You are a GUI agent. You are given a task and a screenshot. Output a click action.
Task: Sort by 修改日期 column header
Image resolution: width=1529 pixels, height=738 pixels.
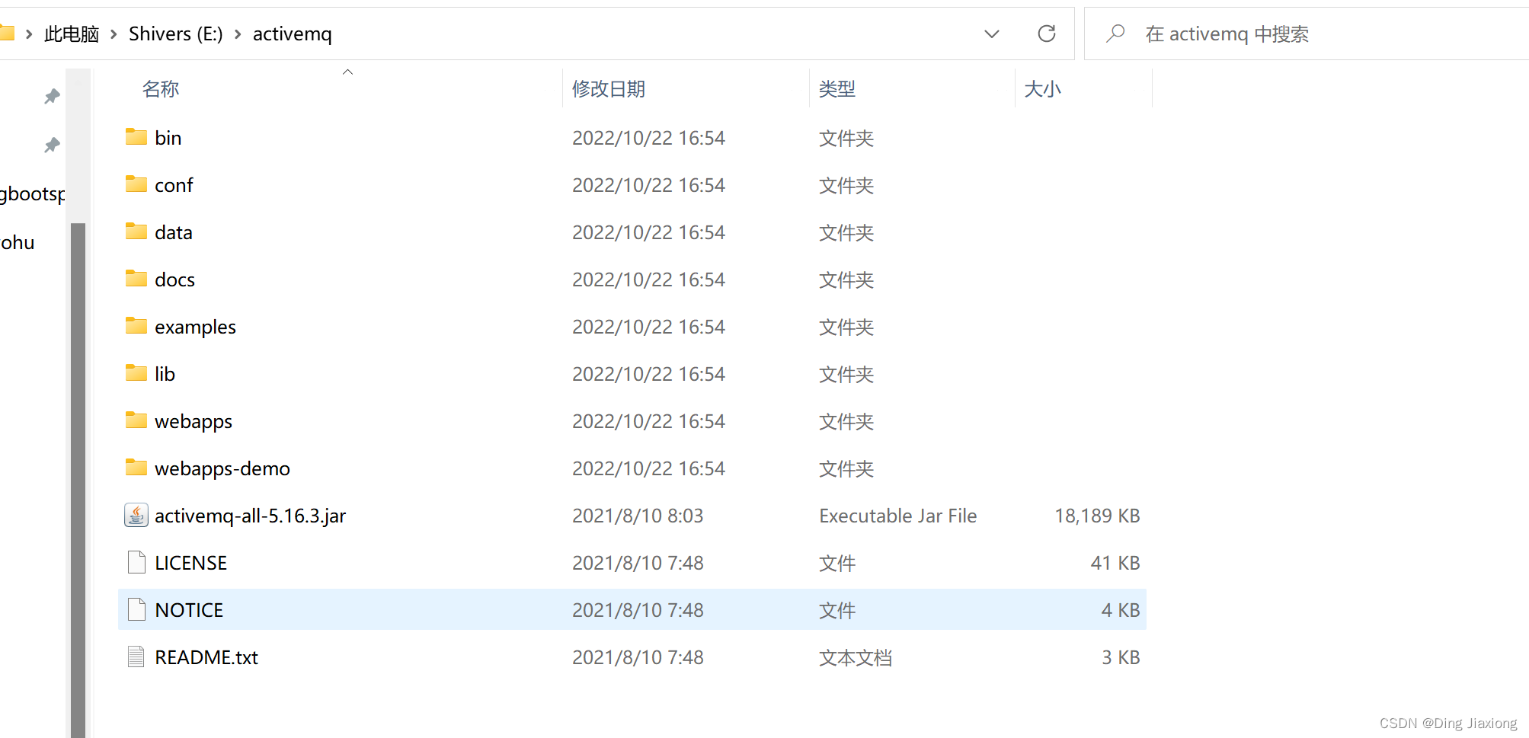tap(609, 89)
